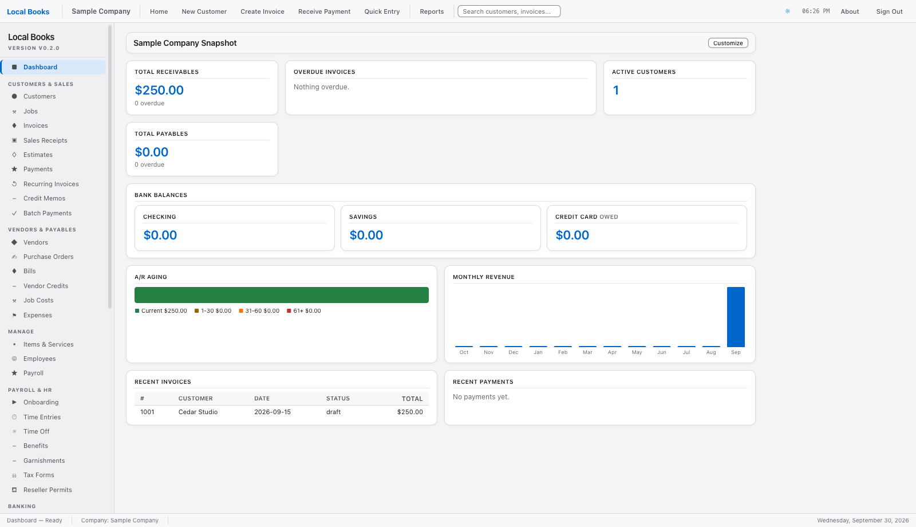Click the green A/R aging Current bar

coord(282,295)
